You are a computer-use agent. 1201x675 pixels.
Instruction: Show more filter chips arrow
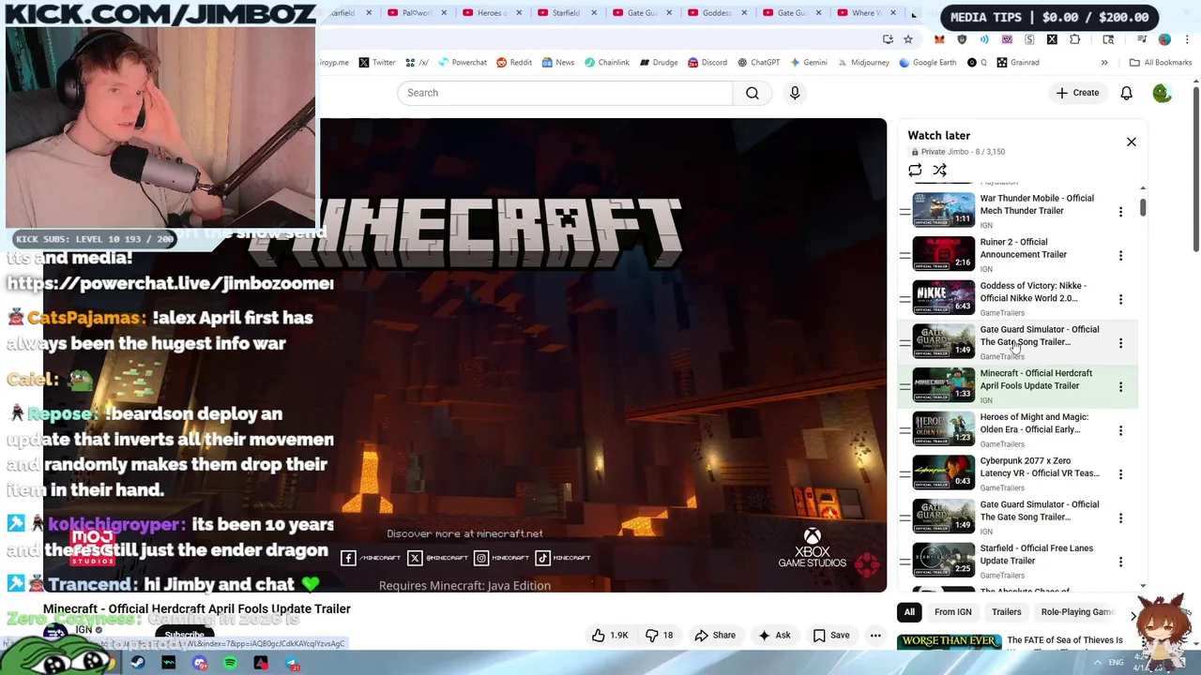click(1133, 615)
